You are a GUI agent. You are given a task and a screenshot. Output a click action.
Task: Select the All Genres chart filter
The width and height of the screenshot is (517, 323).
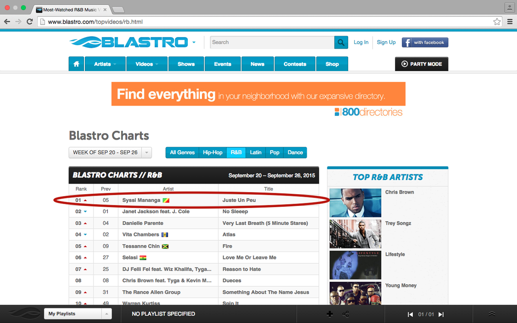point(182,152)
